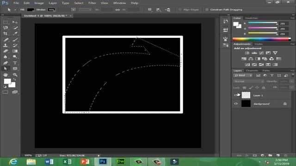Select the Quick Selection tool
Image resolution: width=296 pixels, height=166 pixels.
tap(15, 28)
